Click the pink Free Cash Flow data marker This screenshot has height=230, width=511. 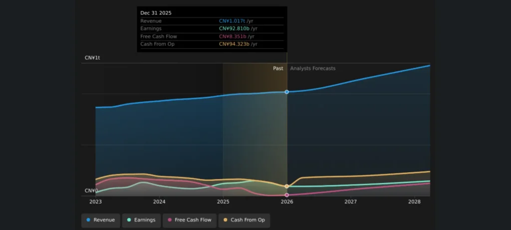286,195
